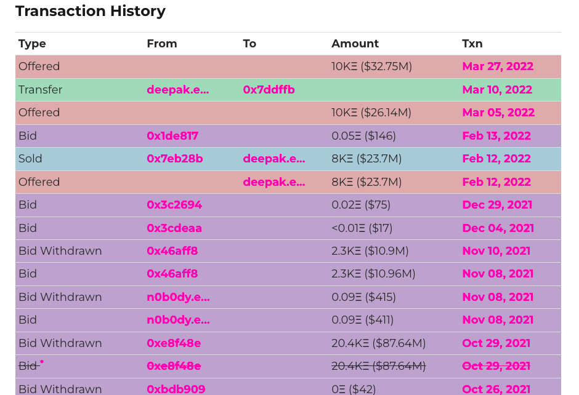This screenshot has width=579, height=395.
Task: Open the struck-through Oct 29, 2021 link
Action: (496, 366)
